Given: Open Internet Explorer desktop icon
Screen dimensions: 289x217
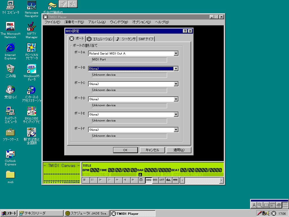Looking at the screenshot, I should pyautogui.click(x=10, y=51).
